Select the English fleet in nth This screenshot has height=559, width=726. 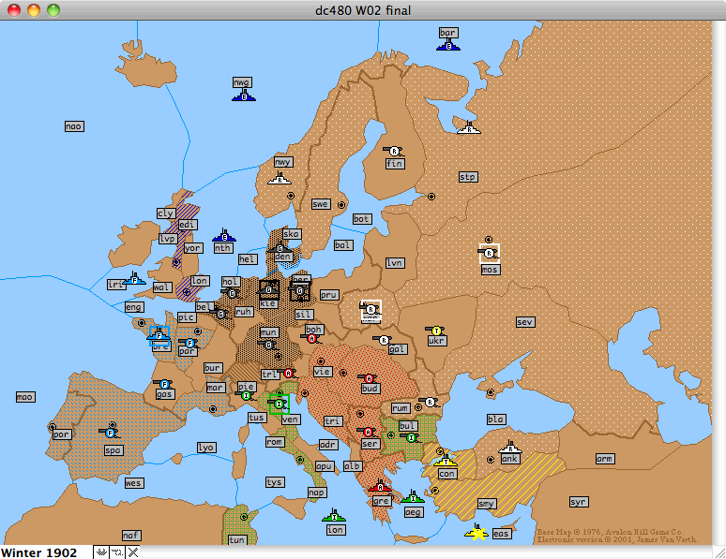click(224, 236)
